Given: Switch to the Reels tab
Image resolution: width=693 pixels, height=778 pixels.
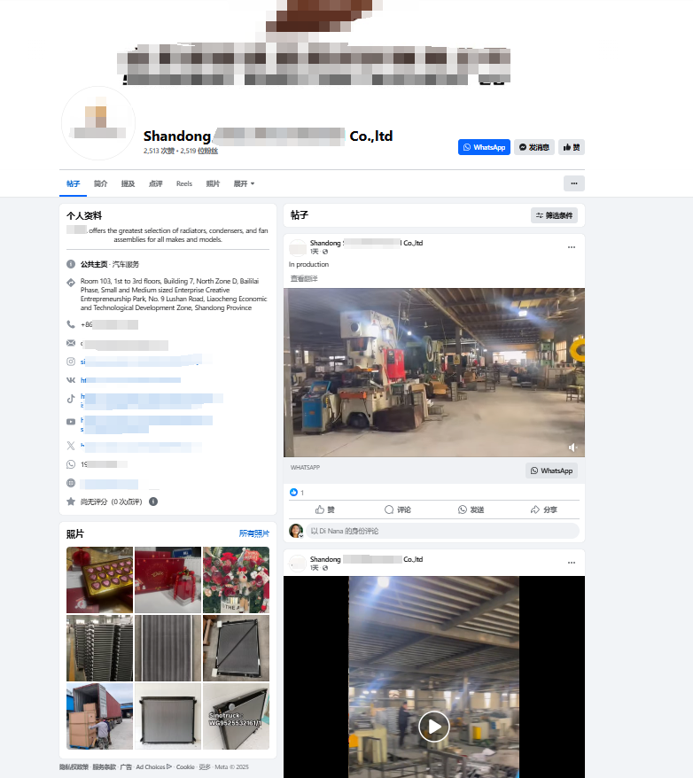Looking at the screenshot, I should 184,183.
